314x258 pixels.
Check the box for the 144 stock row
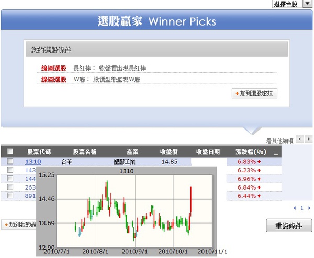[10, 179]
